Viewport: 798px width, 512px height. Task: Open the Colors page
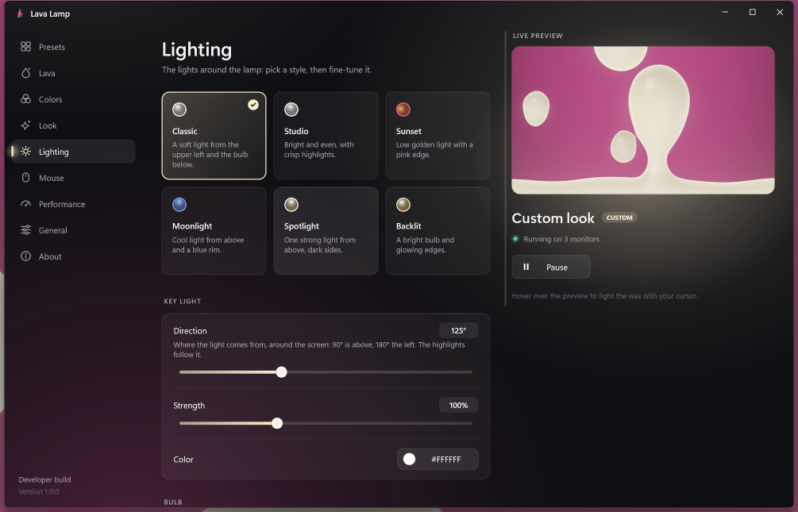coord(73,99)
